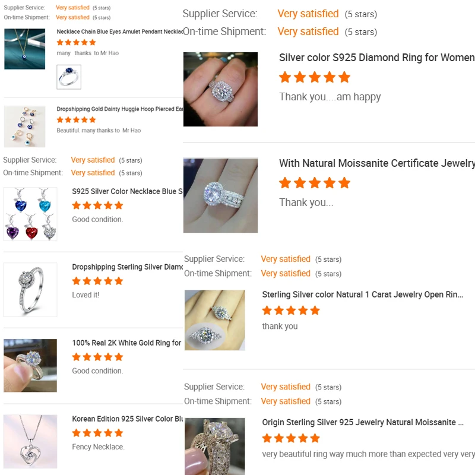The height and width of the screenshot is (475, 475).
Task: Open the Blue Eyes Amulet necklace thumbnail
Action: point(24,49)
